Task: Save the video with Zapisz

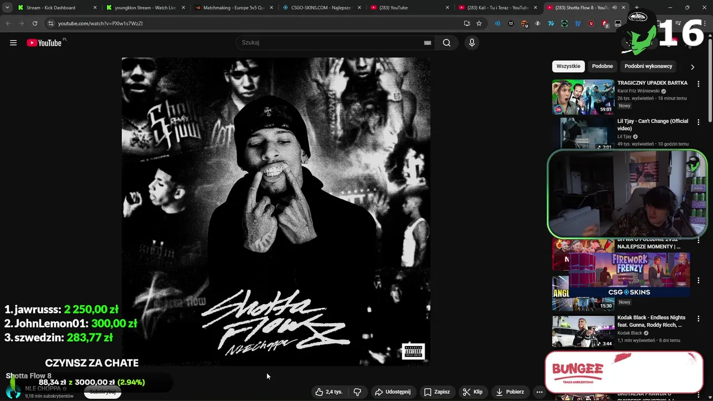Action: pos(437,392)
